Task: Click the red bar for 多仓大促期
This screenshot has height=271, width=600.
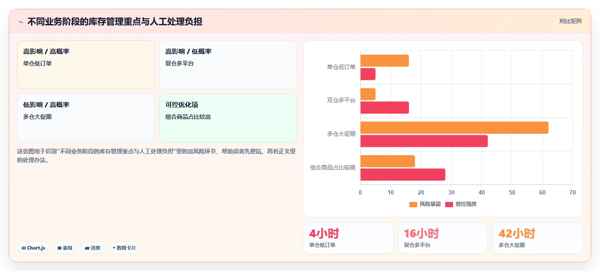Action: click(x=424, y=141)
